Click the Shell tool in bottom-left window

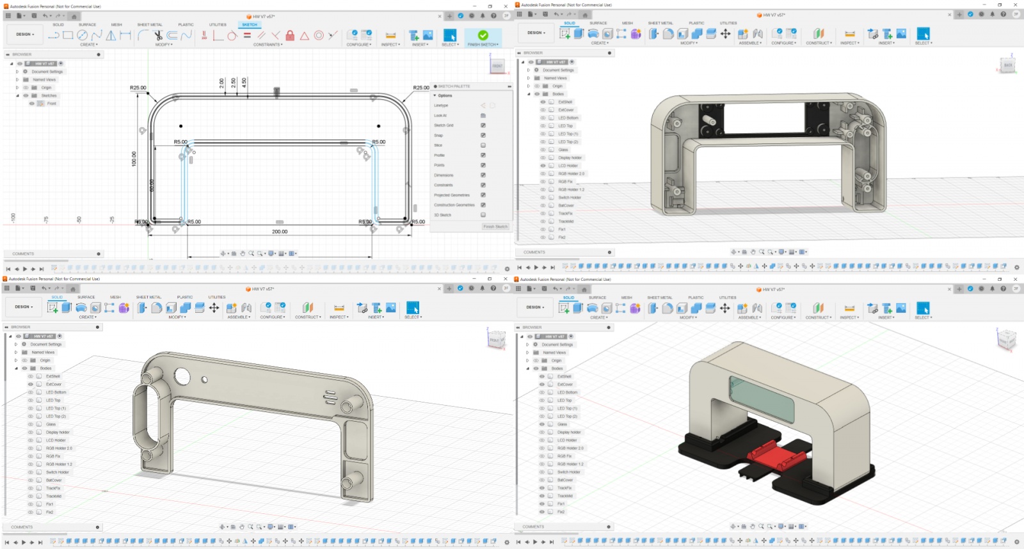coord(171,308)
